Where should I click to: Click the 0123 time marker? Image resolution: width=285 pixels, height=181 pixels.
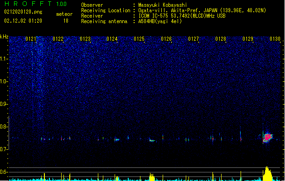point(85,39)
